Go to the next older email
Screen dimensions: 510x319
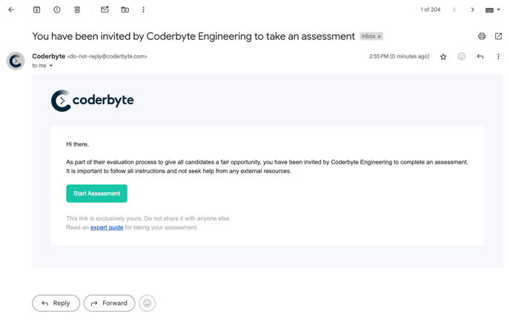pos(472,10)
